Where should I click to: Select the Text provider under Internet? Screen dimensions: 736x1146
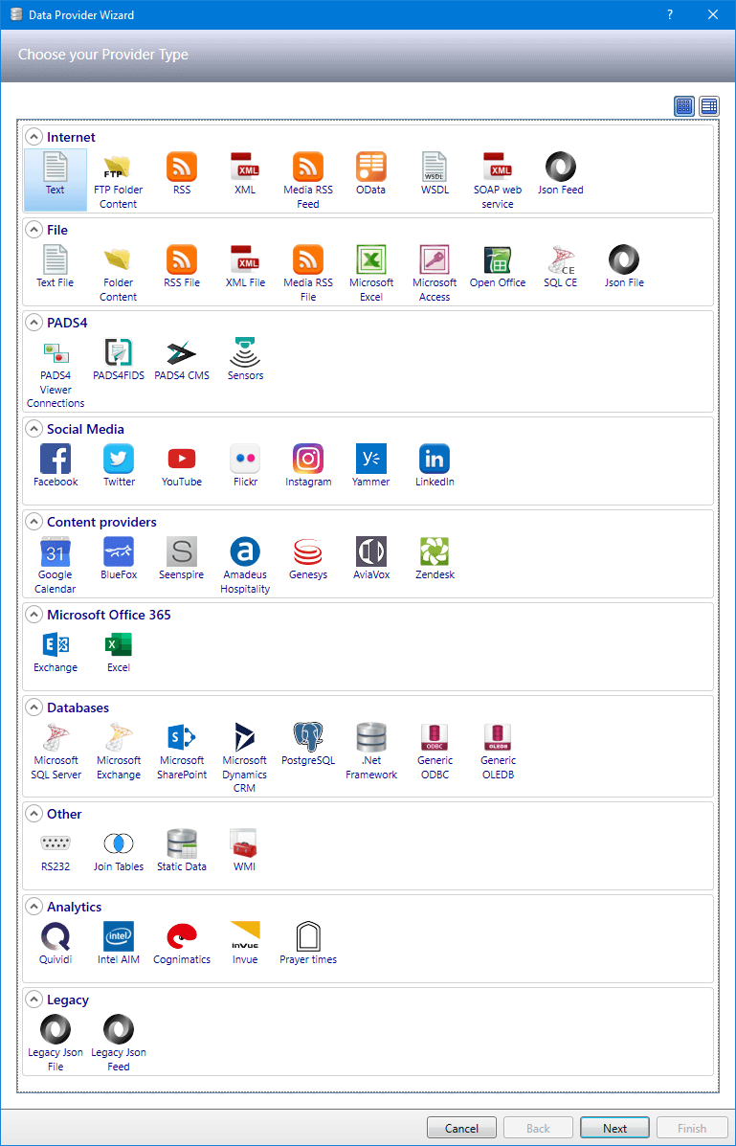[x=56, y=180]
